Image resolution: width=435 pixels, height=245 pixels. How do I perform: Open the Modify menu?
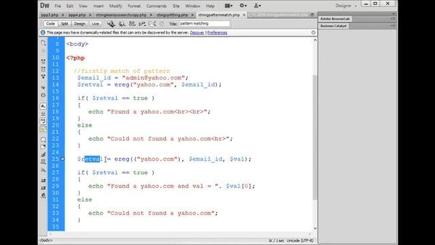[x=116, y=6]
